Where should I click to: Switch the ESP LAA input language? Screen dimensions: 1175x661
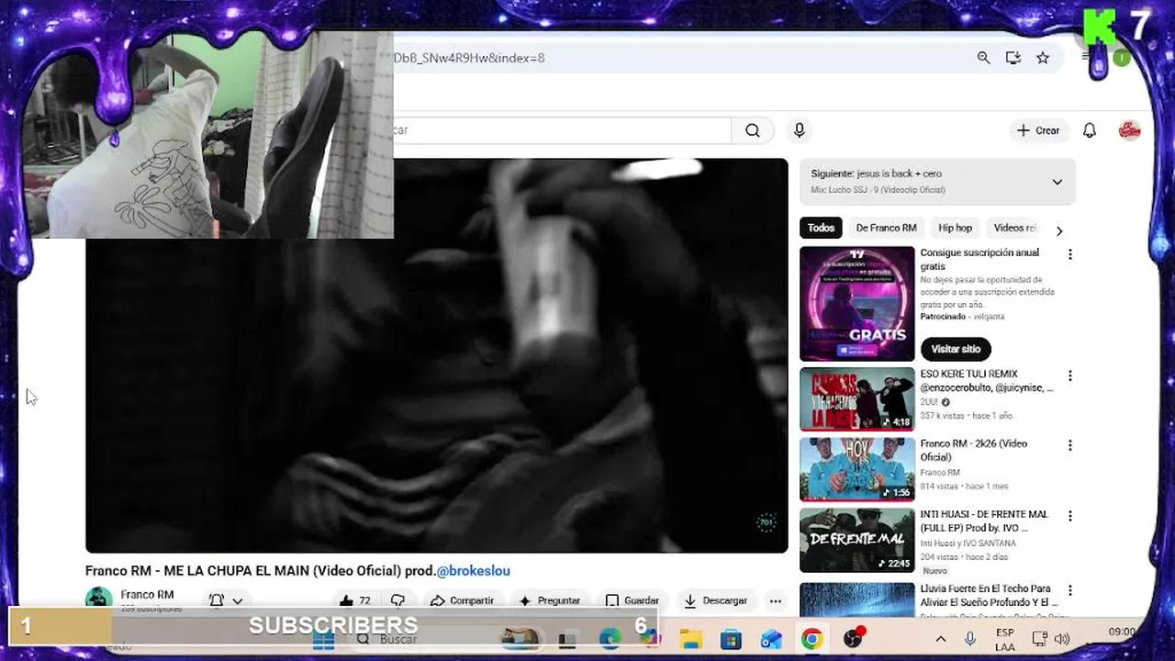pos(1005,640)
